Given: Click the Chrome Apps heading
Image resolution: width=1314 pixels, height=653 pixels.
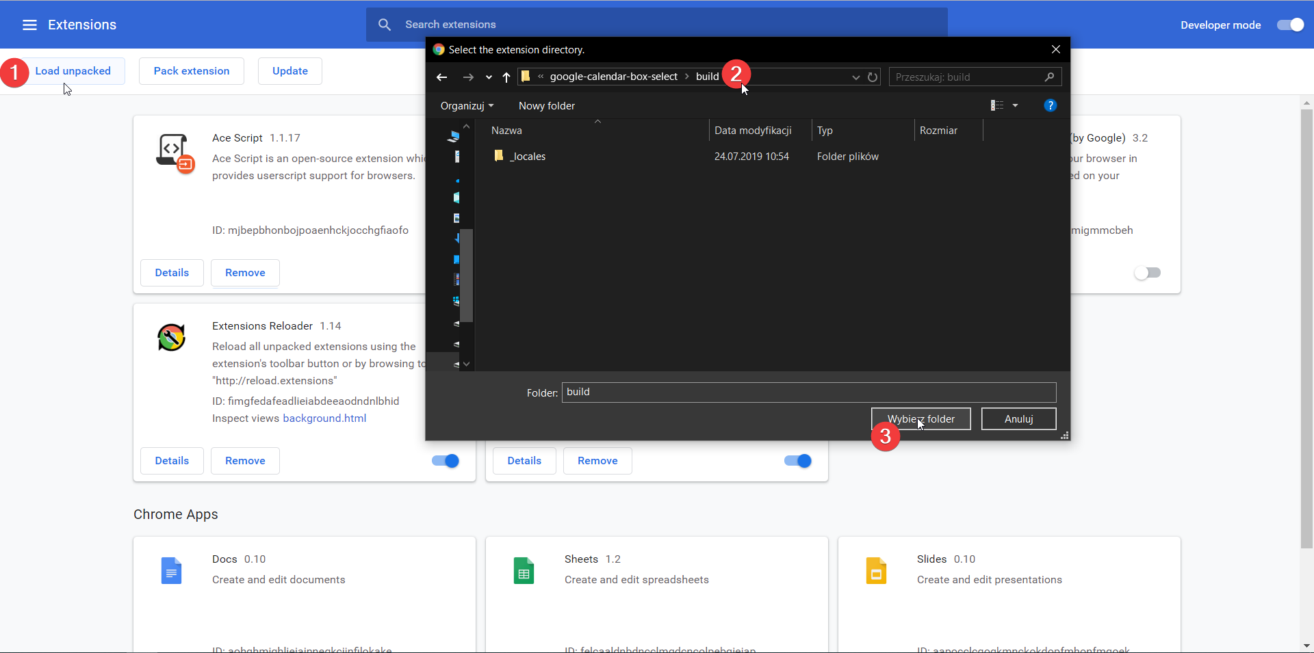Looking at the screenshot, I should coord(176,514).
